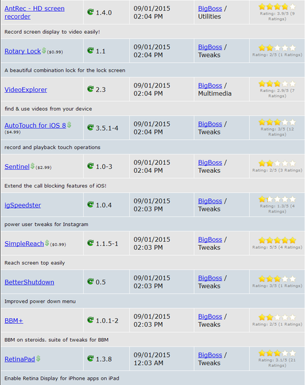The image size is (305, 385).
Task: Click the Cydia icon beside version 1.0.1-2
Action: tap(90, 320)
